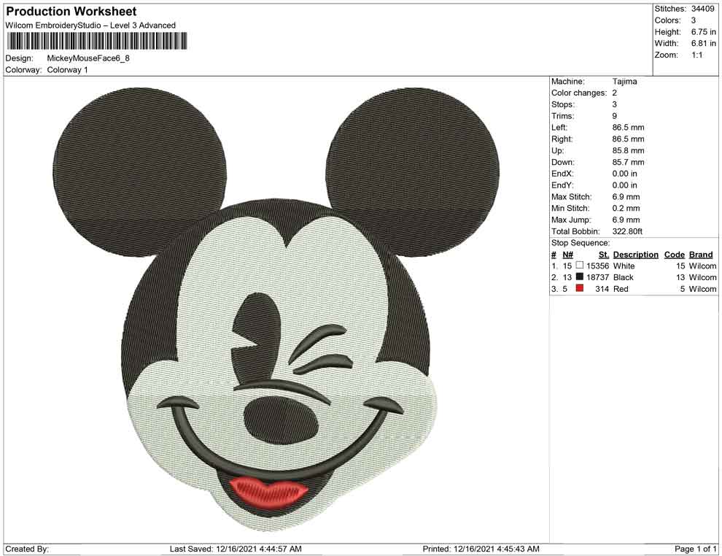Viewport: 722px width, 556px height.
Task: Click the Up value "85.8 mm"
Action: tap(628, 150)
